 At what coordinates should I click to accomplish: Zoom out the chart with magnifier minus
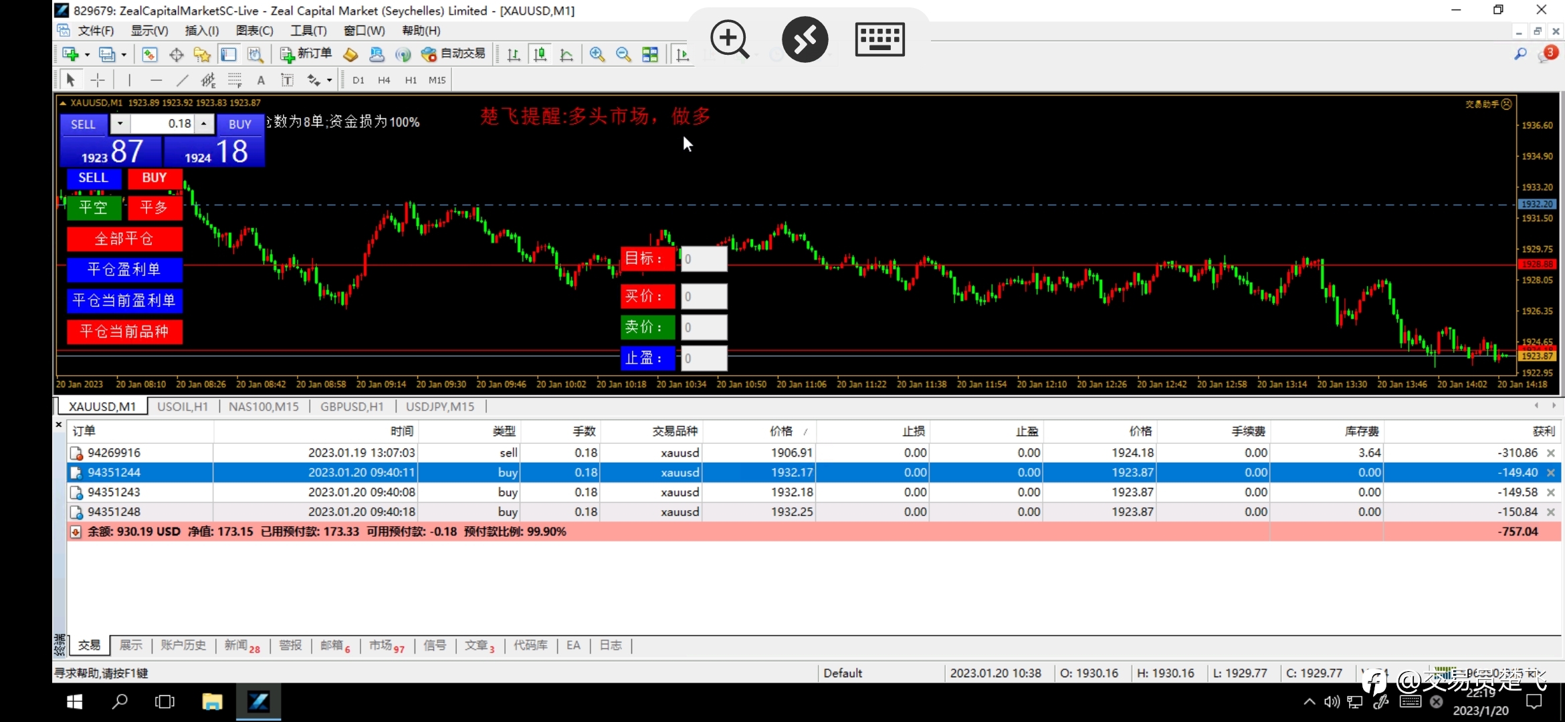tap(623, 55)
